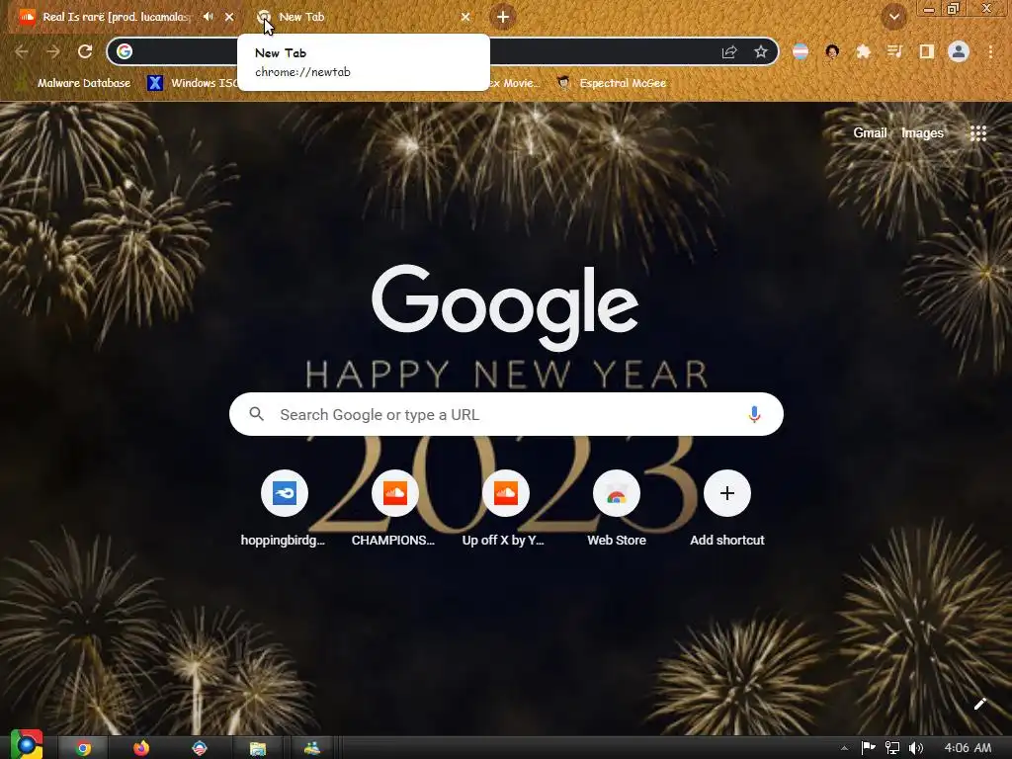Bookmark this tab with the star icon

[761, 51]
